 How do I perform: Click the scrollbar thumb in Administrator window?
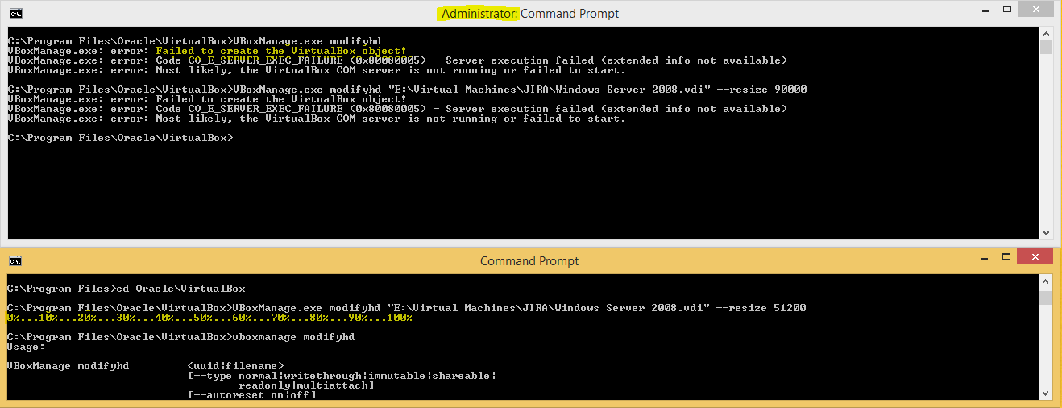tap(1046, 47)
